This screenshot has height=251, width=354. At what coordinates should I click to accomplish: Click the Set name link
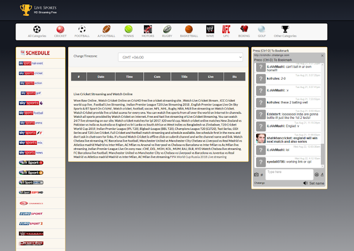(317, 184)
